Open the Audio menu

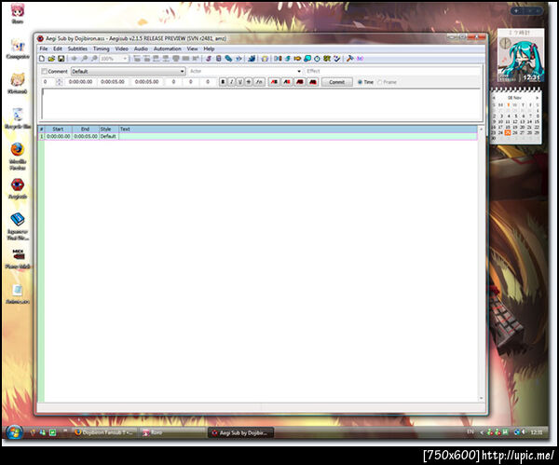coord(141,48)
